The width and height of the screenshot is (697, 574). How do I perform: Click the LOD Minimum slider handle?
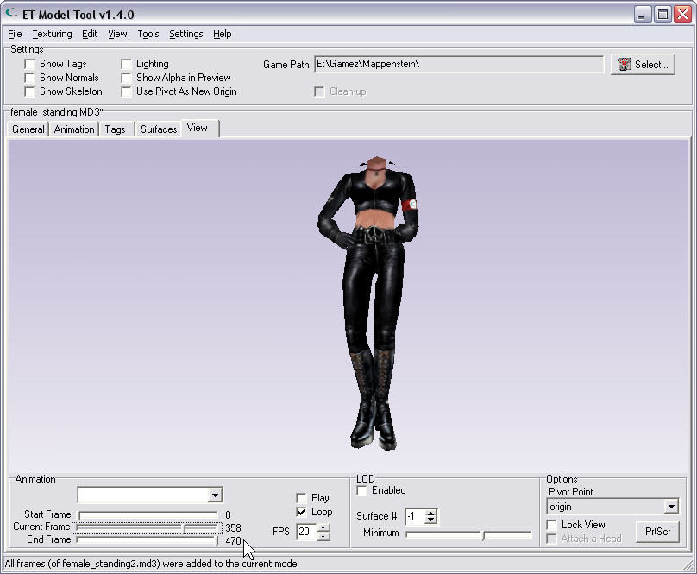(x=483, y=535)
